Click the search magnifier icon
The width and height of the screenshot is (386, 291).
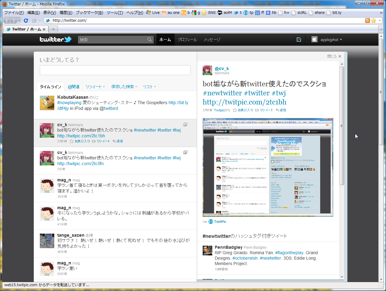(x=149, y=40)
